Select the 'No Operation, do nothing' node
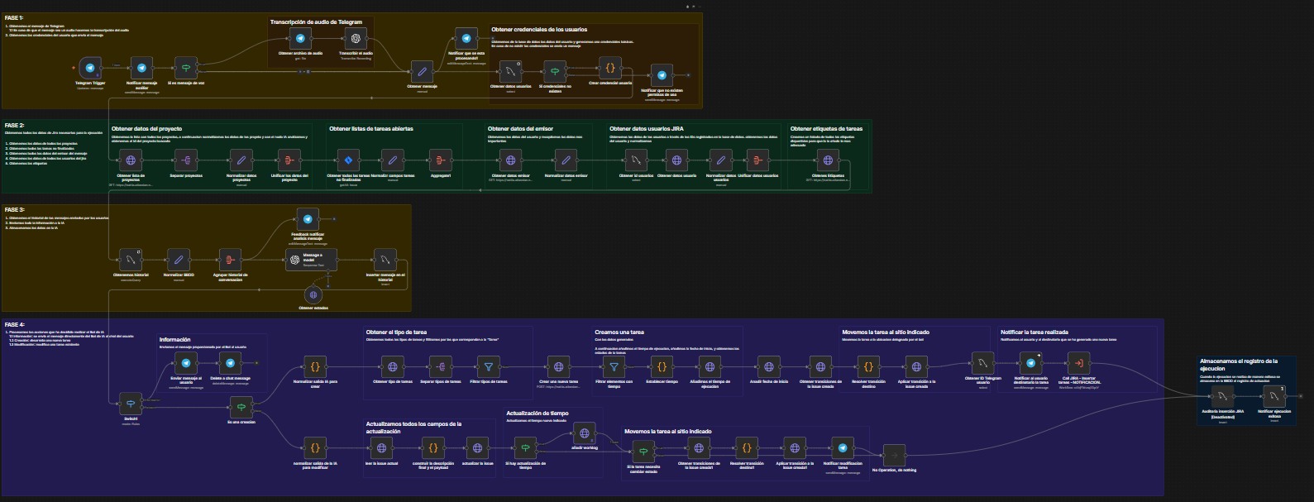Image resolution: width=1314 pixels, height=502 pixels. click(x=894, y=455)
